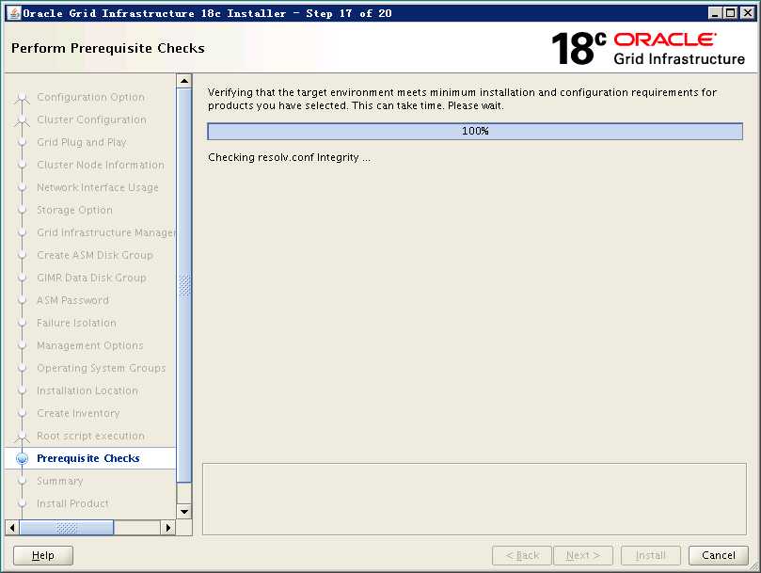Click the horizontal scrollbar thumb of step list
The width and height of the screenshot is (761, 573).
[x=67, y=527]
